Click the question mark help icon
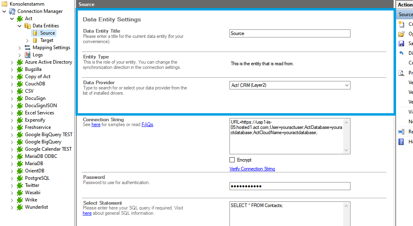 point(401,142)
